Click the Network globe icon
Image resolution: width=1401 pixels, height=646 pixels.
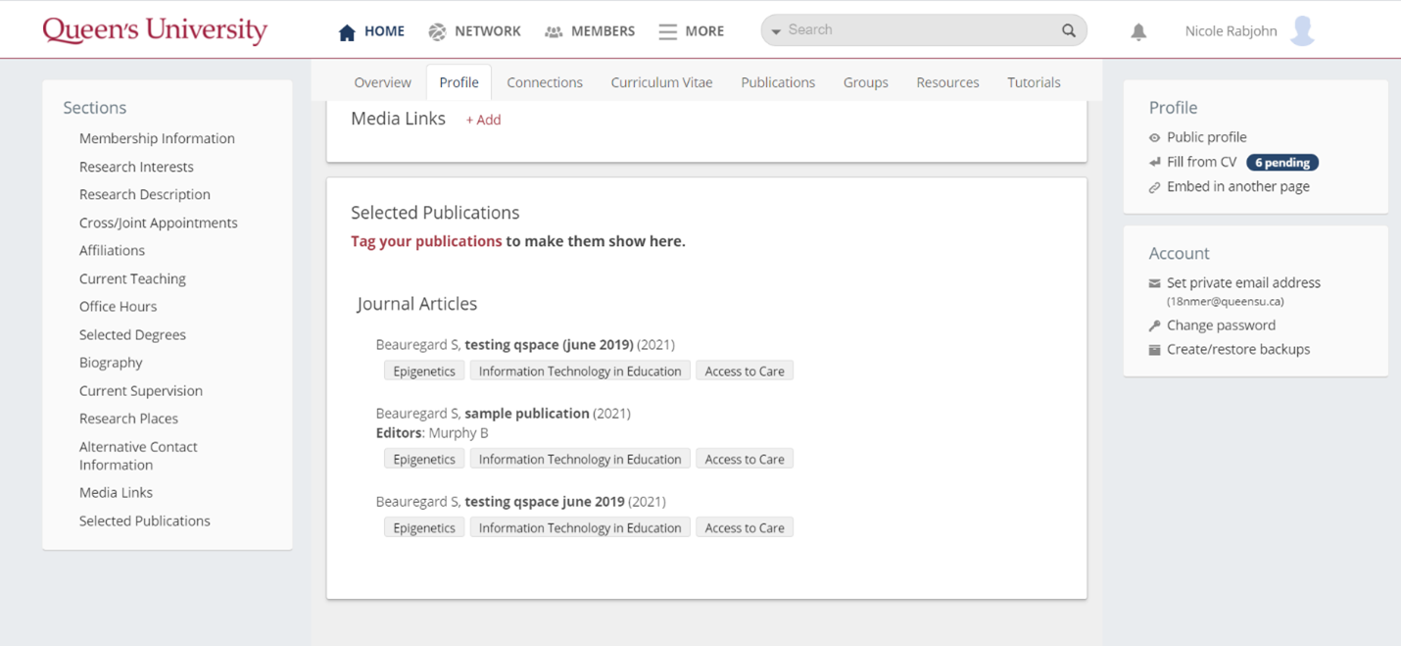coord(437,32)
